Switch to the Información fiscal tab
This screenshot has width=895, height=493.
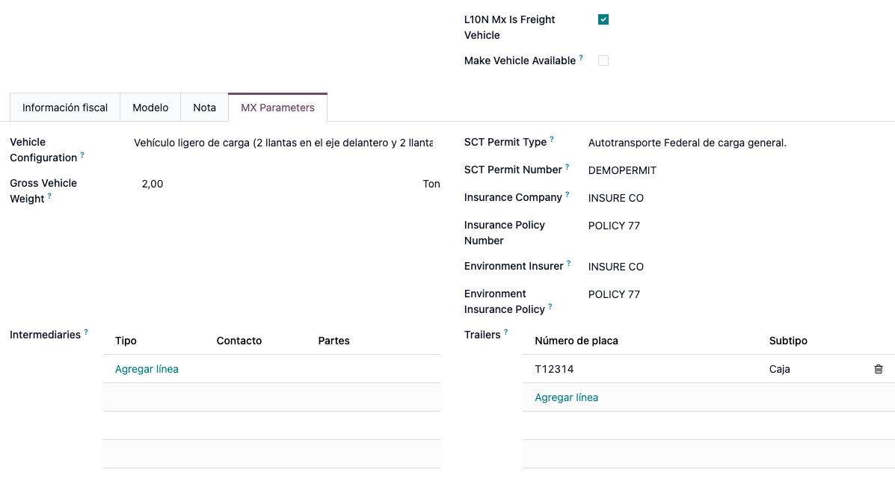(64, 107)
